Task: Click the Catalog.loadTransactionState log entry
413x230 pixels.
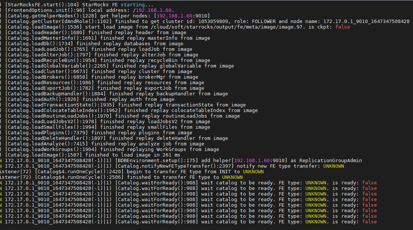Action: point(126,105)
